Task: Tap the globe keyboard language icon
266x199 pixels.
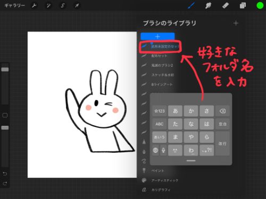Action: [x=155, y=150]
